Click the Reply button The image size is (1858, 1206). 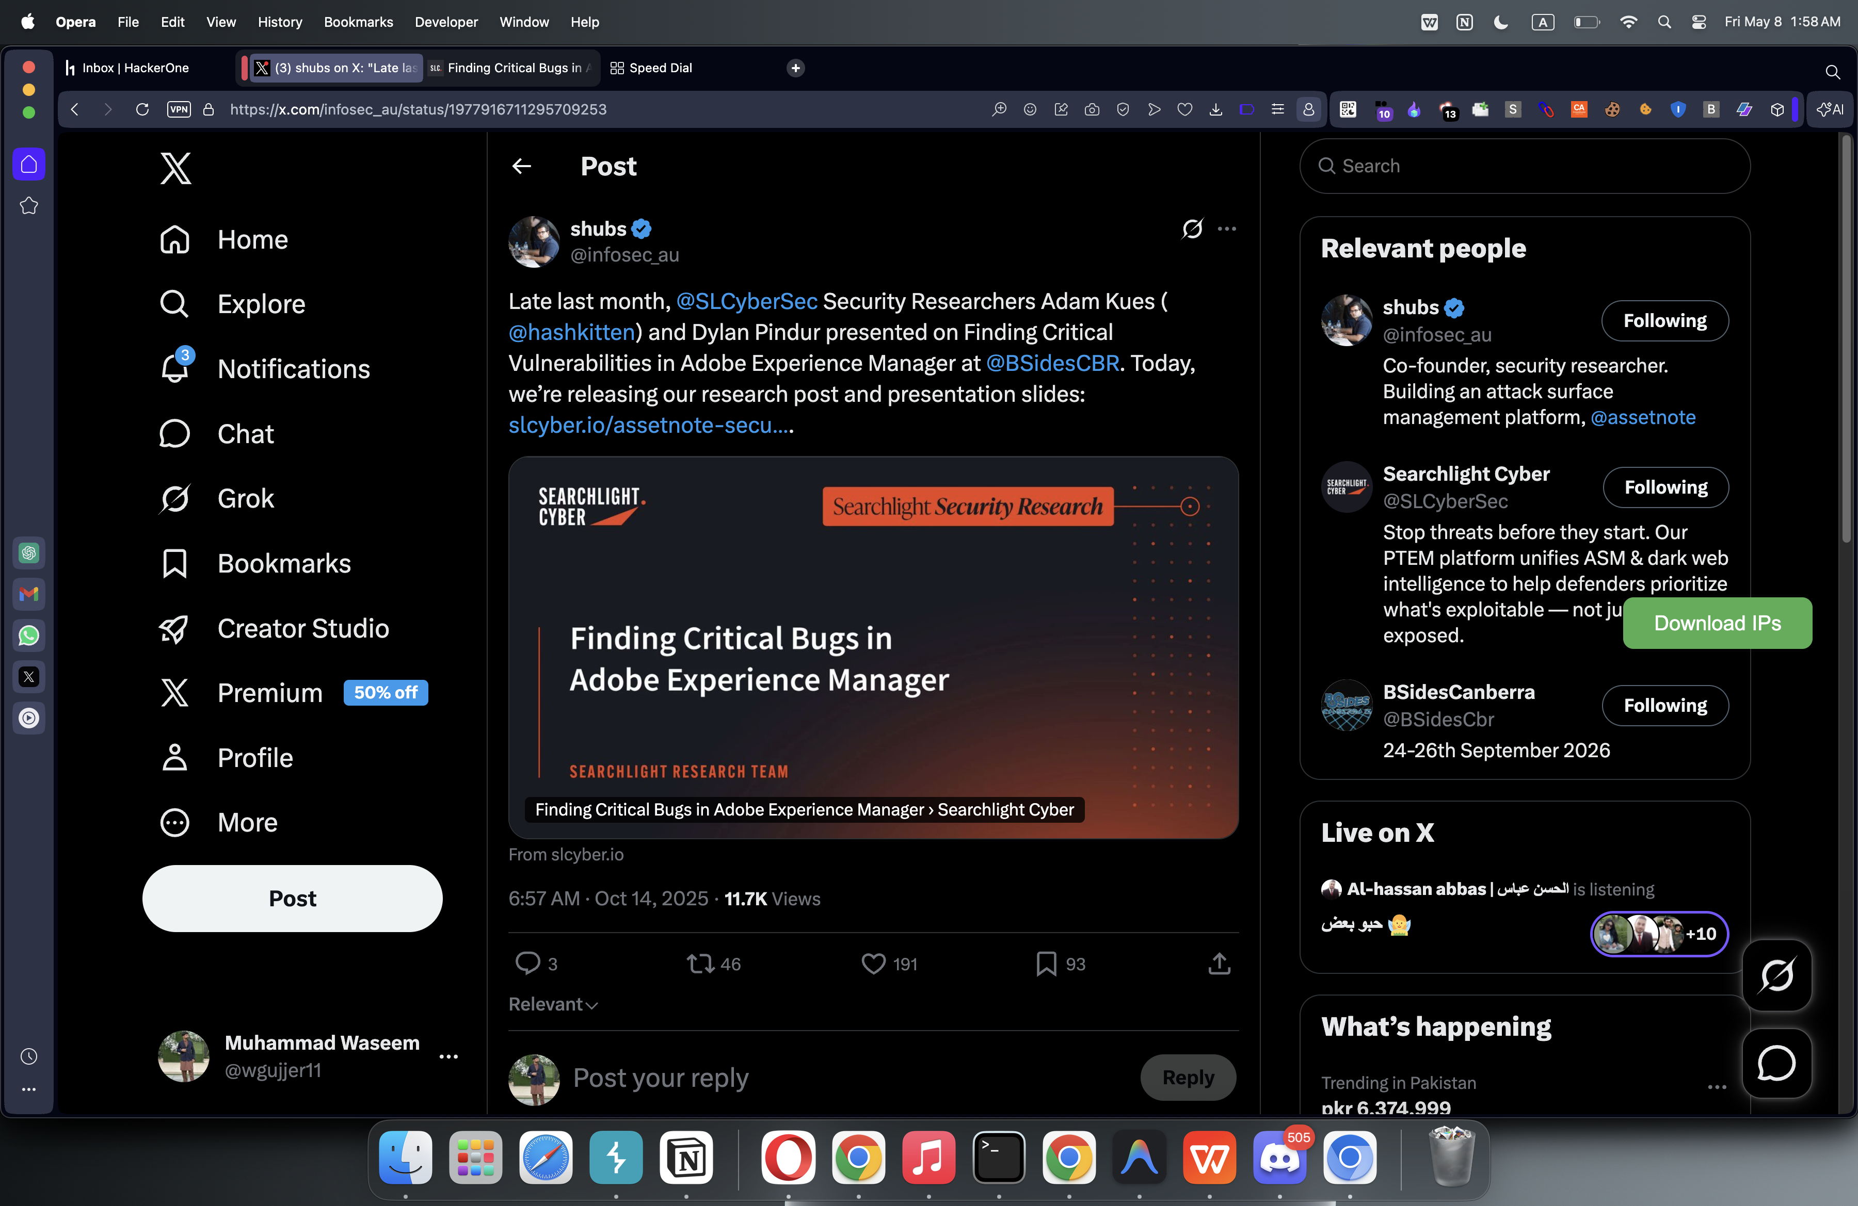tap(1188, 1077)
